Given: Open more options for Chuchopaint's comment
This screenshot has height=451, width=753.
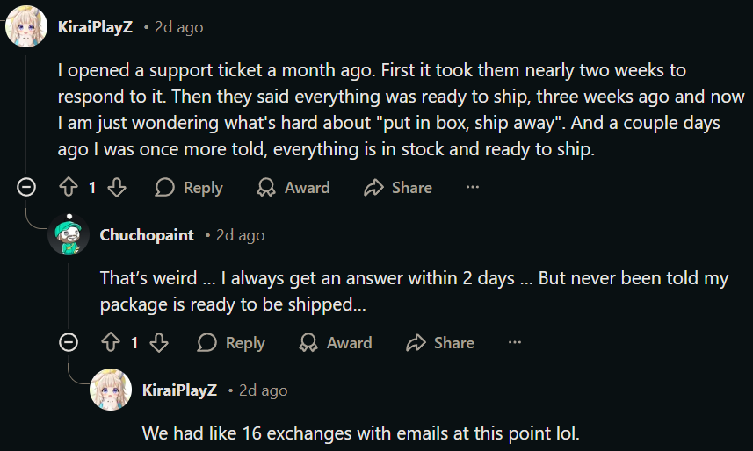Looking at the screenshot, I should pyautogui.click(x=515, y=342).
